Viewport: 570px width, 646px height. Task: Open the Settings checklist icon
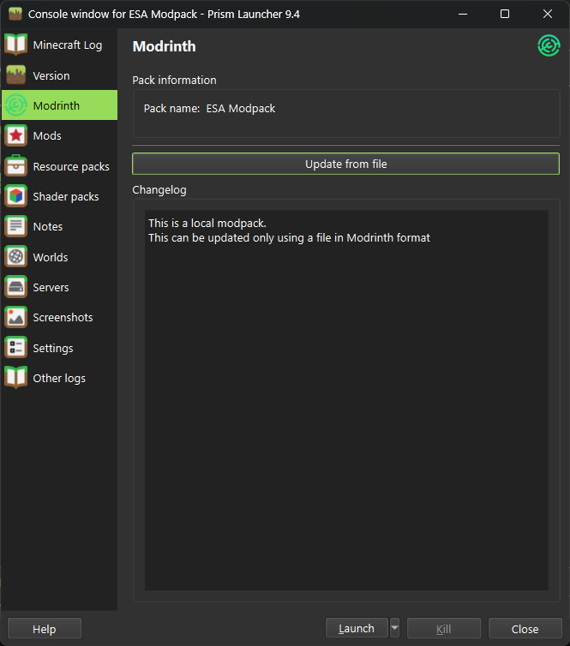click(x=16, y=348)
